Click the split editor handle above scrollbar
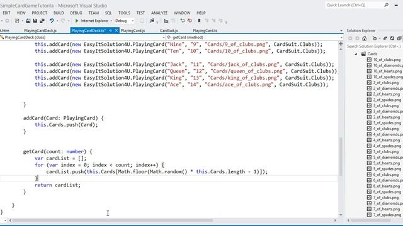Viewport: 403px width, 226px height. [x=341, y=43]
